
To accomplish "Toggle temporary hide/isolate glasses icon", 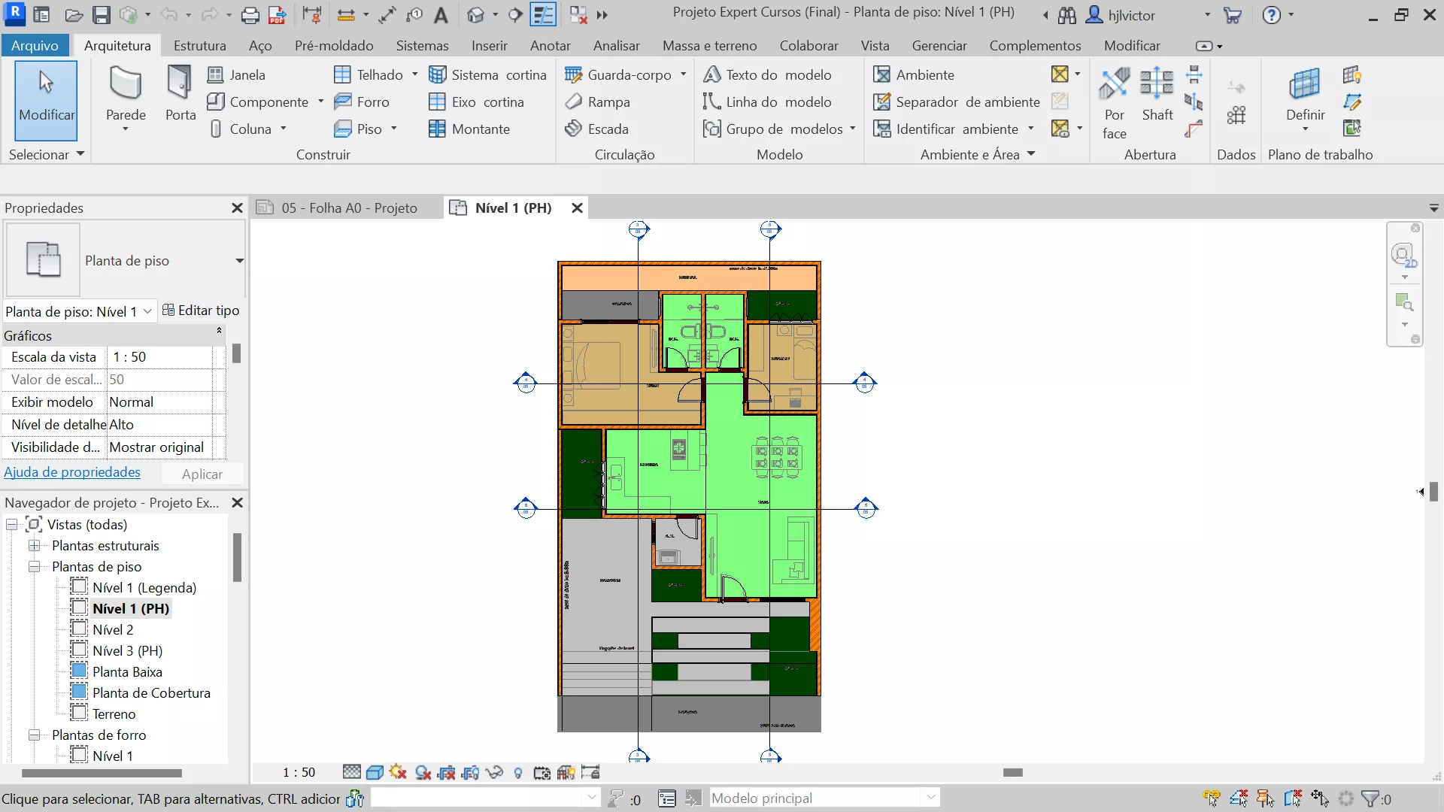I will pos(494,772).
